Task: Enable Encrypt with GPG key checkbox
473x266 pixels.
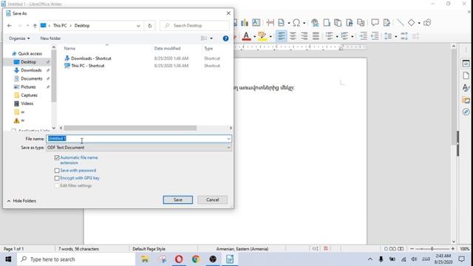Action: (57, 178)
